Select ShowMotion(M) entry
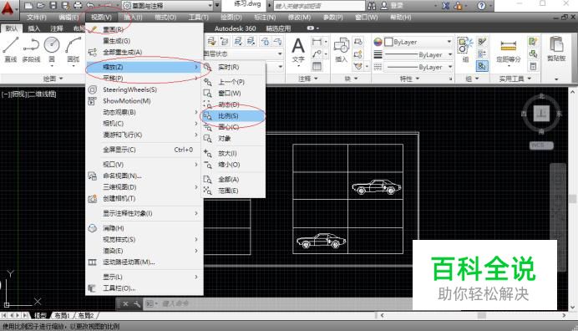The height and width of the screenshot is (331, 578). tap(144, 101)
